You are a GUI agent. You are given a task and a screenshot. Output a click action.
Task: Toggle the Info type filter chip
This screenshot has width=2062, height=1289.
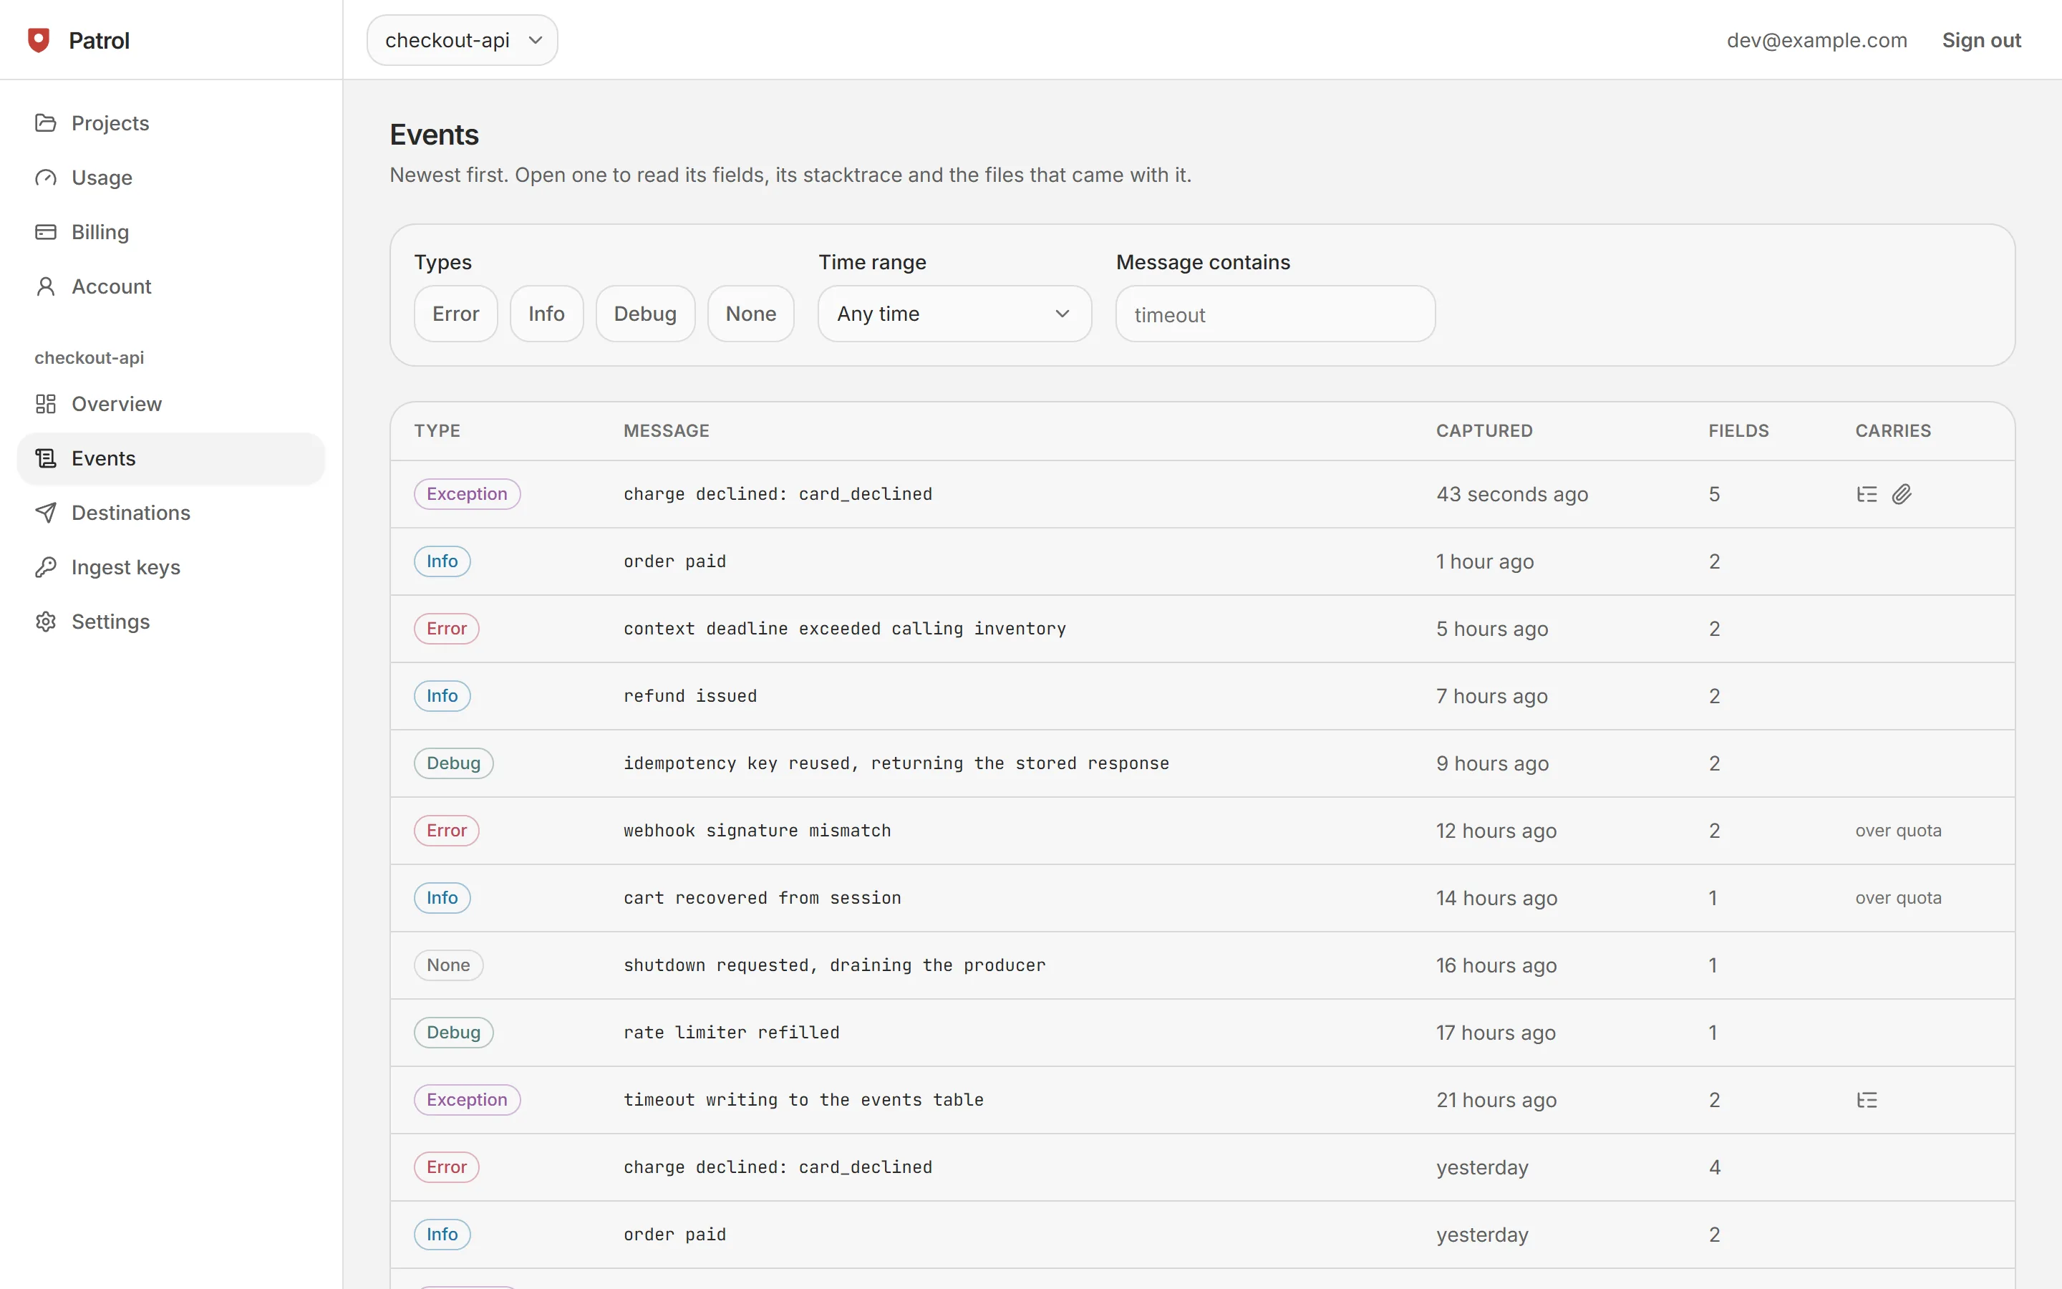point(546,314)
